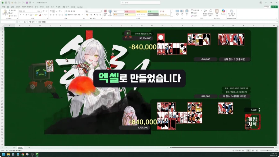Click the user account avatar icon
The width and height of the screenshot is (279, 157).
(260, 3)
